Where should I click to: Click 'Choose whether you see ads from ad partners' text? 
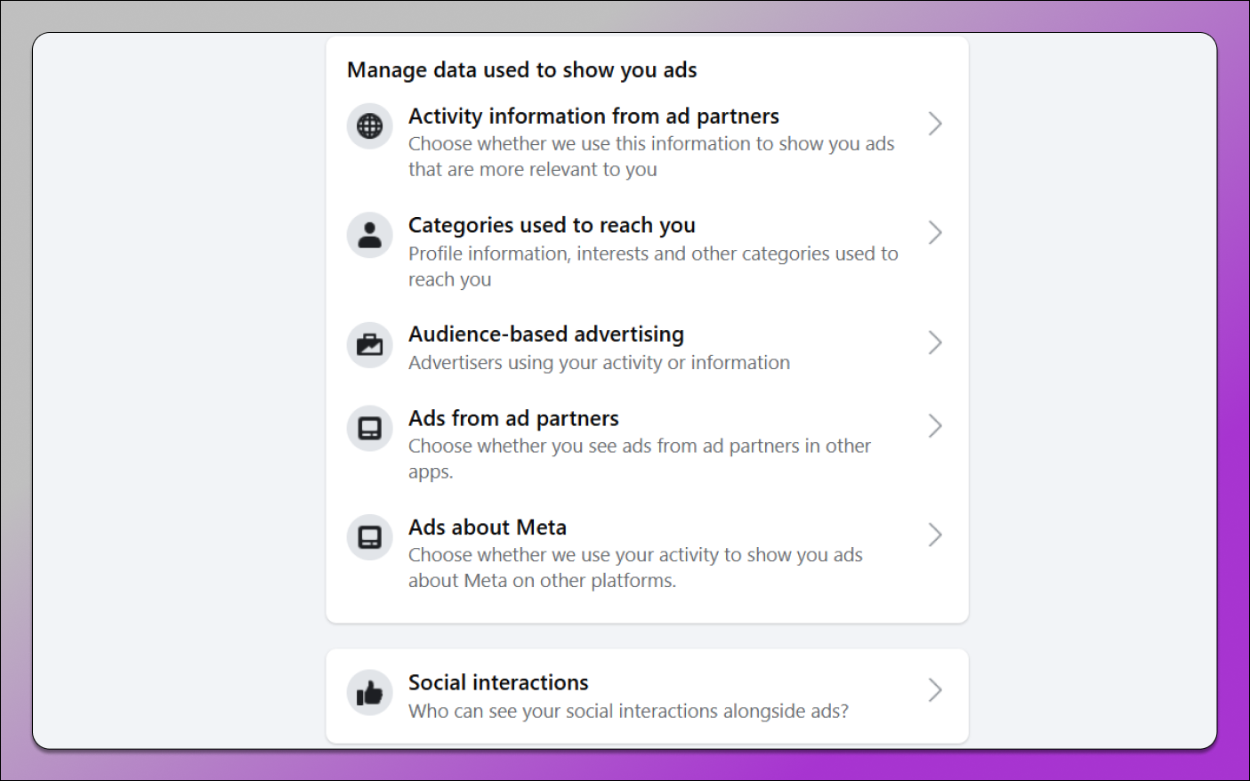click(x=640, y=458)
